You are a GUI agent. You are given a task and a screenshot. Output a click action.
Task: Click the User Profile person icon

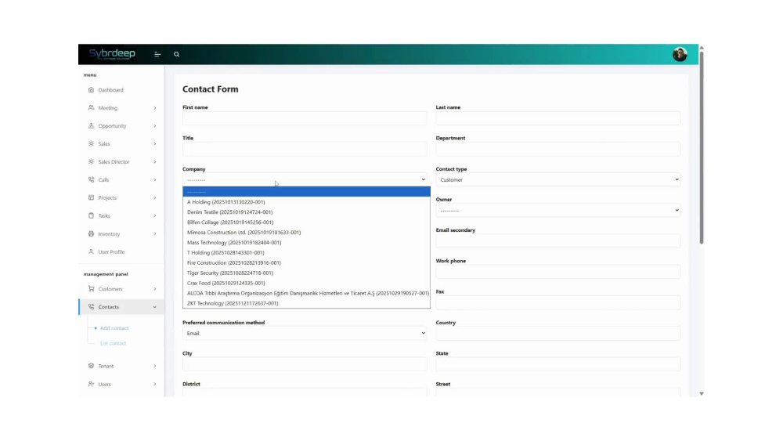[x=91, y=251]
